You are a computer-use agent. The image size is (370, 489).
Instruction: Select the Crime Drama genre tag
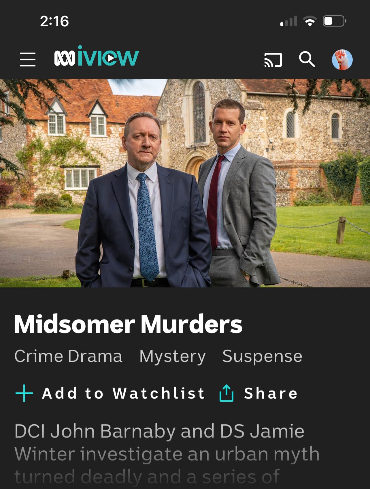pyautogui.click(x=69, y=356)
